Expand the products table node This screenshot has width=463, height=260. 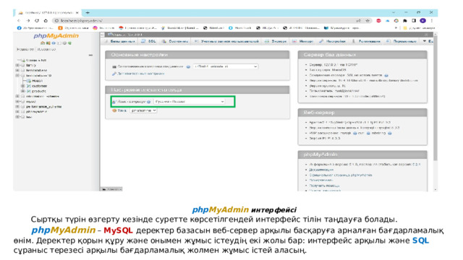22,91
